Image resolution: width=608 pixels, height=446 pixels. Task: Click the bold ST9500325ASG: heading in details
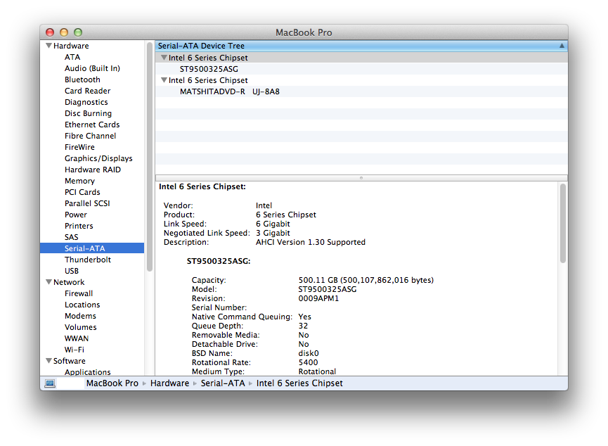point(219,261)
